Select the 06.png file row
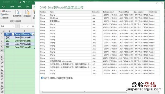165x94 pixels. click(100, 52)
